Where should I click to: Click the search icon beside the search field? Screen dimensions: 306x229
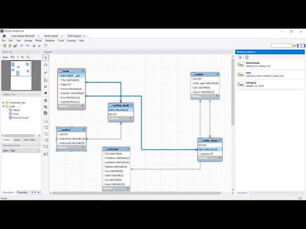(x=294, y=46)
